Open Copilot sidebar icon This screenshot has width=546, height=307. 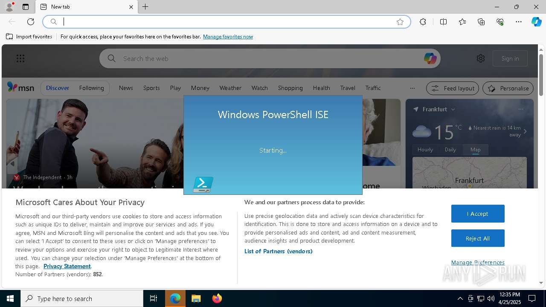(536, 22)
